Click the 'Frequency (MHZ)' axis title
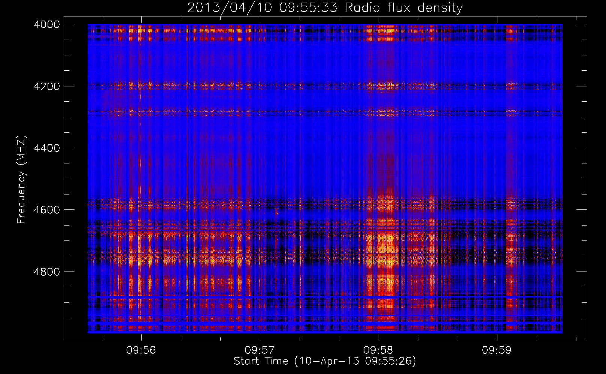 [x=22, y=180]
